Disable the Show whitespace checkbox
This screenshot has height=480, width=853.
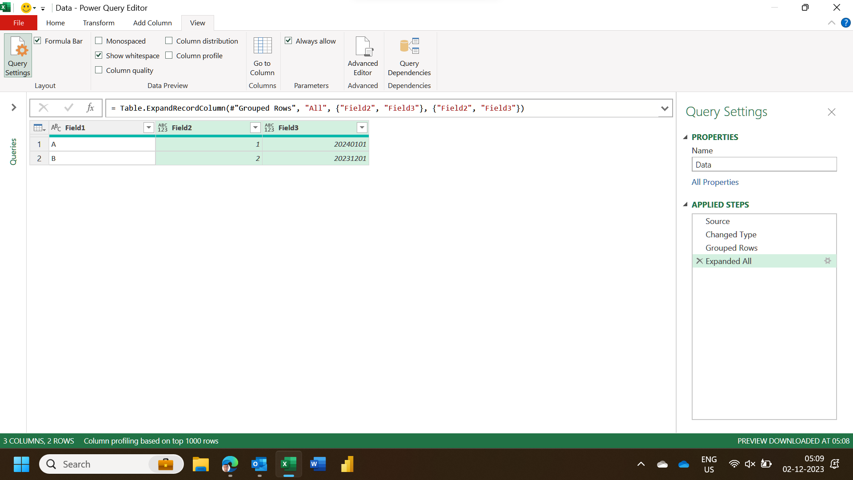(99, 55)
